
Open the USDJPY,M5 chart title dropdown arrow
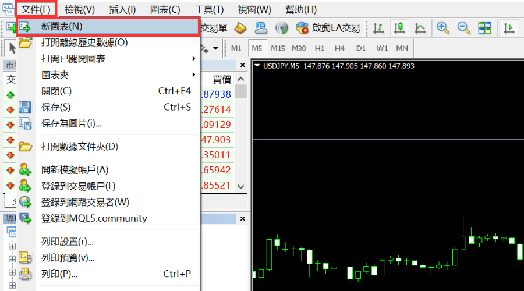pos(257,66)
